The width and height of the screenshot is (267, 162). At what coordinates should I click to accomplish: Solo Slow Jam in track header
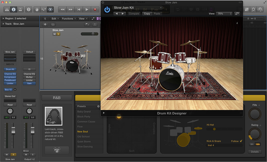[58, 34]
